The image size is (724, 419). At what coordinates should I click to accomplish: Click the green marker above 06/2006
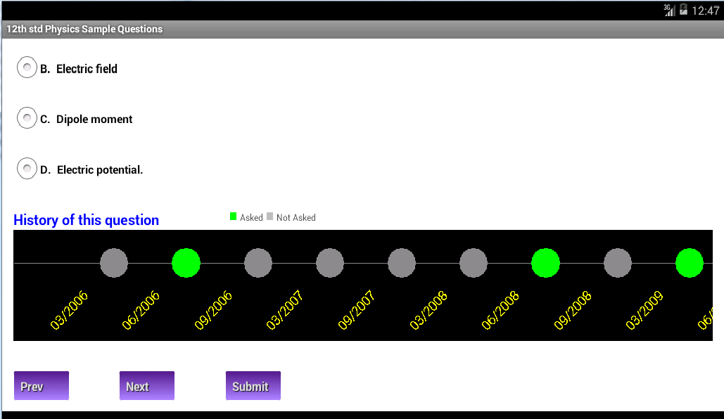click(x=186, y=263)
